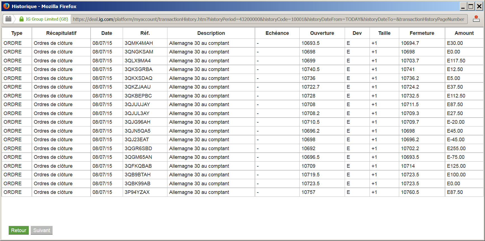Click amount E-75.00
The width and height of the screenshot is (485, 241).
[x=456, y=157]
